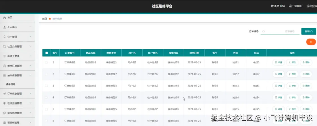This screenshot has height=126, width=317.
Task: Click 管理员 abo in the top bar
Action: 278,6
